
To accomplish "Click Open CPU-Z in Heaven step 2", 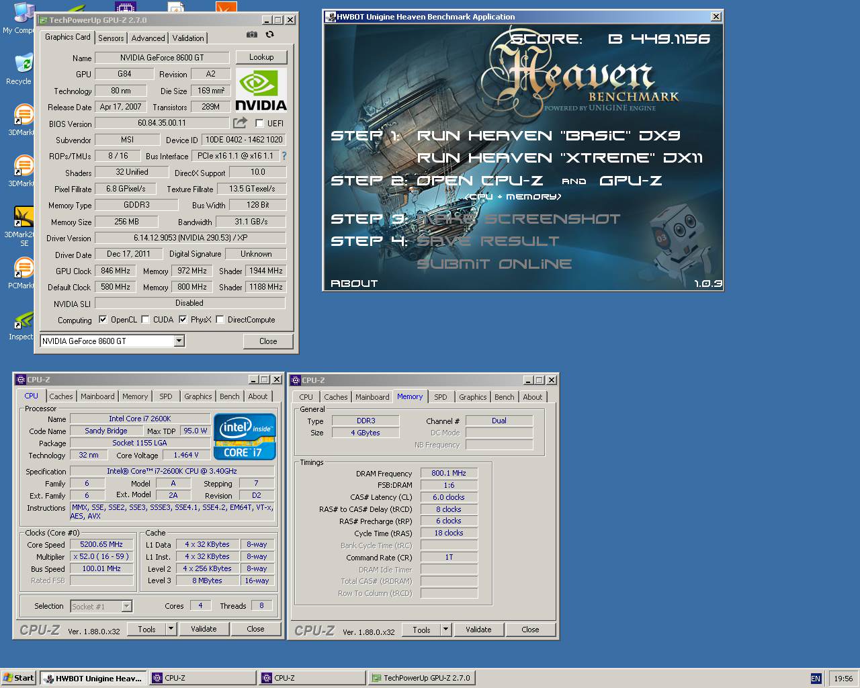I will [480, 181].
